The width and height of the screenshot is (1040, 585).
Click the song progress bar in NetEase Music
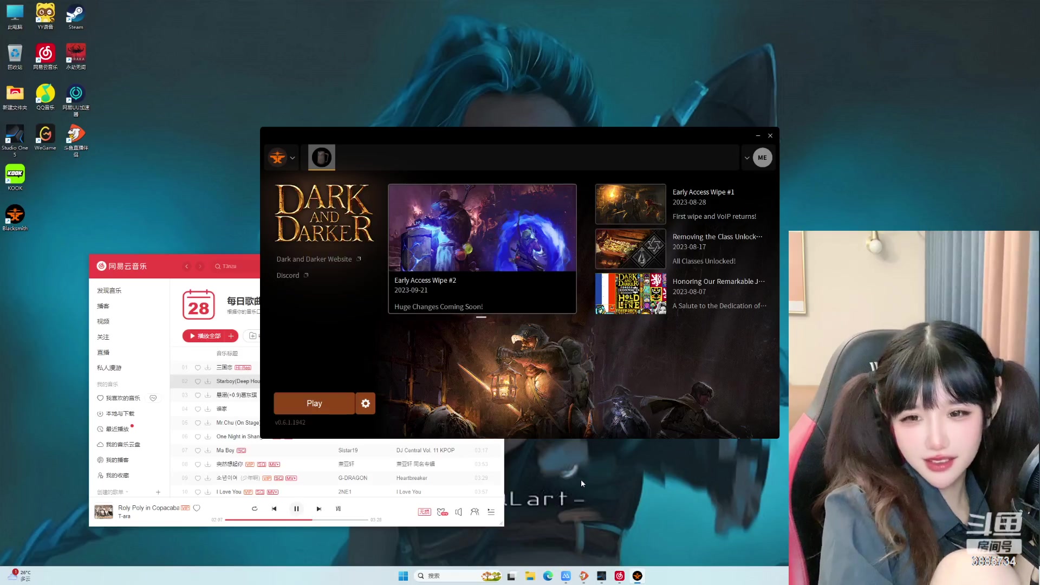pos(297,519)
